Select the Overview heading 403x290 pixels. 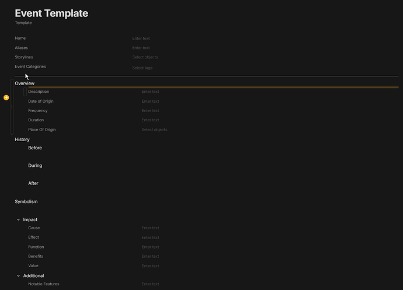click(25, 83)
